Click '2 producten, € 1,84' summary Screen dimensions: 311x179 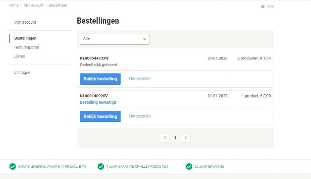click(254, 58)
